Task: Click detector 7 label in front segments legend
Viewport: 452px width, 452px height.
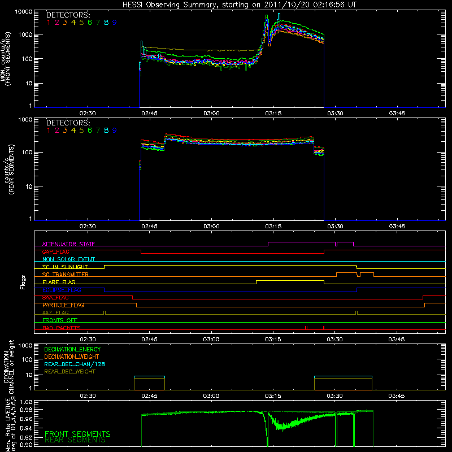Action: coord(98,23)
